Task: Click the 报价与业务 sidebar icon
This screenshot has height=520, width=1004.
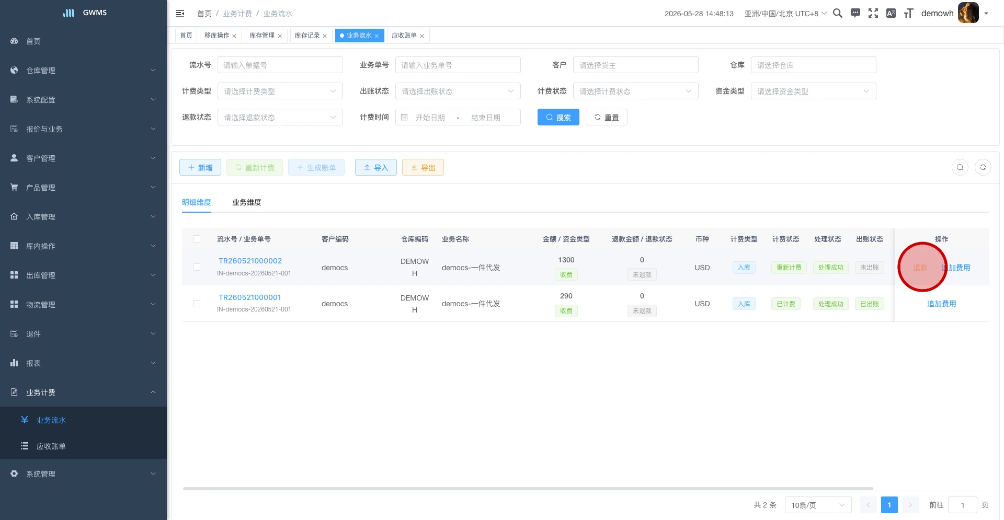Action: [14, 129]
